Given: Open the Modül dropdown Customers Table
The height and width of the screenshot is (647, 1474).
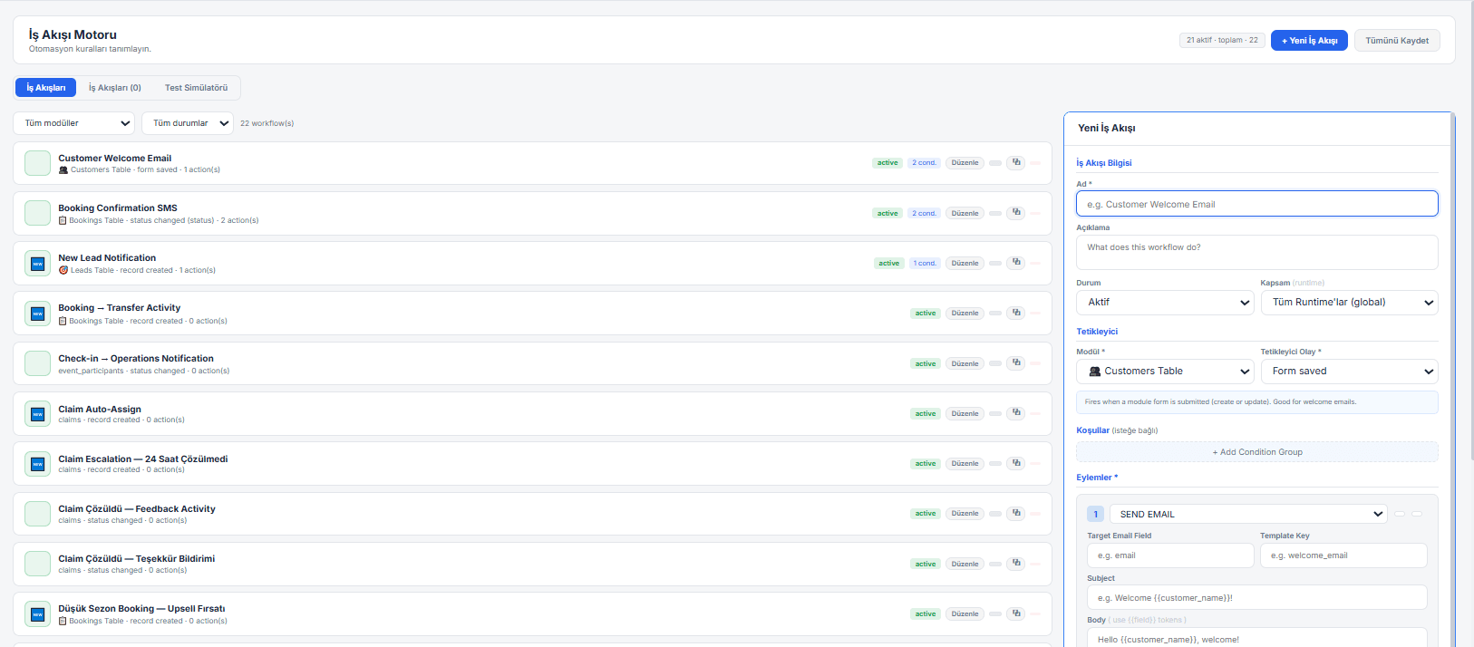Looking at the screenshot, I should (1165, 372).
